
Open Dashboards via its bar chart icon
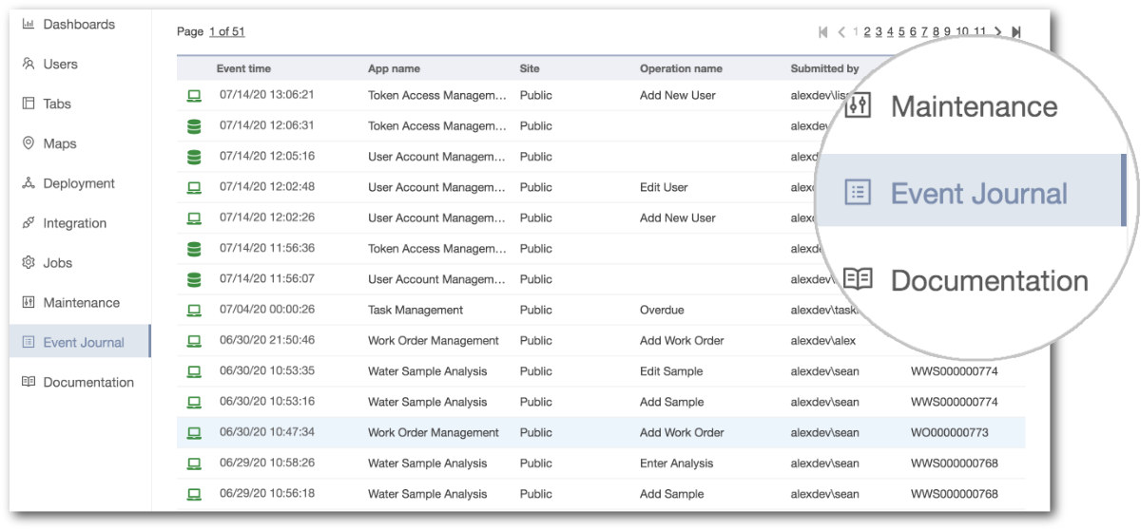pos(29,24)
